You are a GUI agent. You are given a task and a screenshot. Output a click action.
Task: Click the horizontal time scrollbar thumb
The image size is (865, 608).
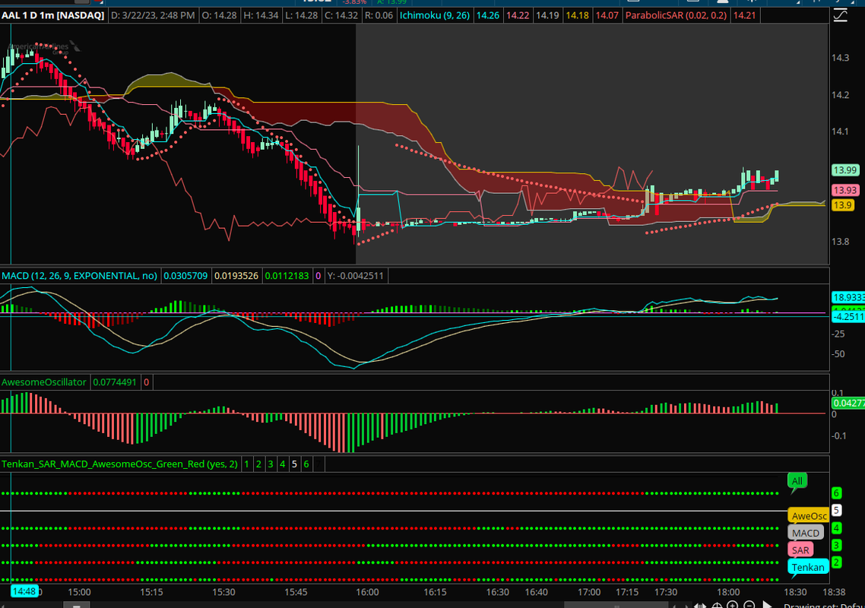point(616,605)
